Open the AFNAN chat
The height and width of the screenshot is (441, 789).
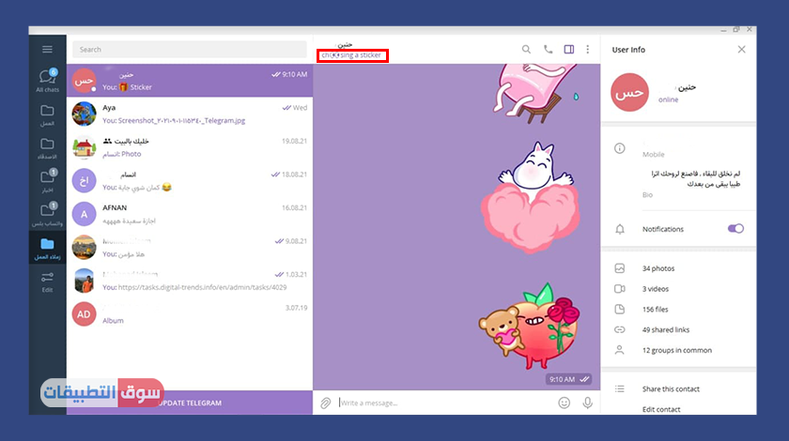point(190,214)
